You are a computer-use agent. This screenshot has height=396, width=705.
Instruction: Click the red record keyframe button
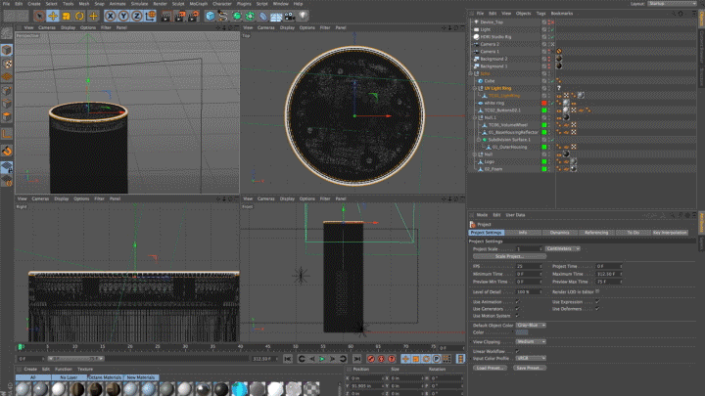click(372, 359)
